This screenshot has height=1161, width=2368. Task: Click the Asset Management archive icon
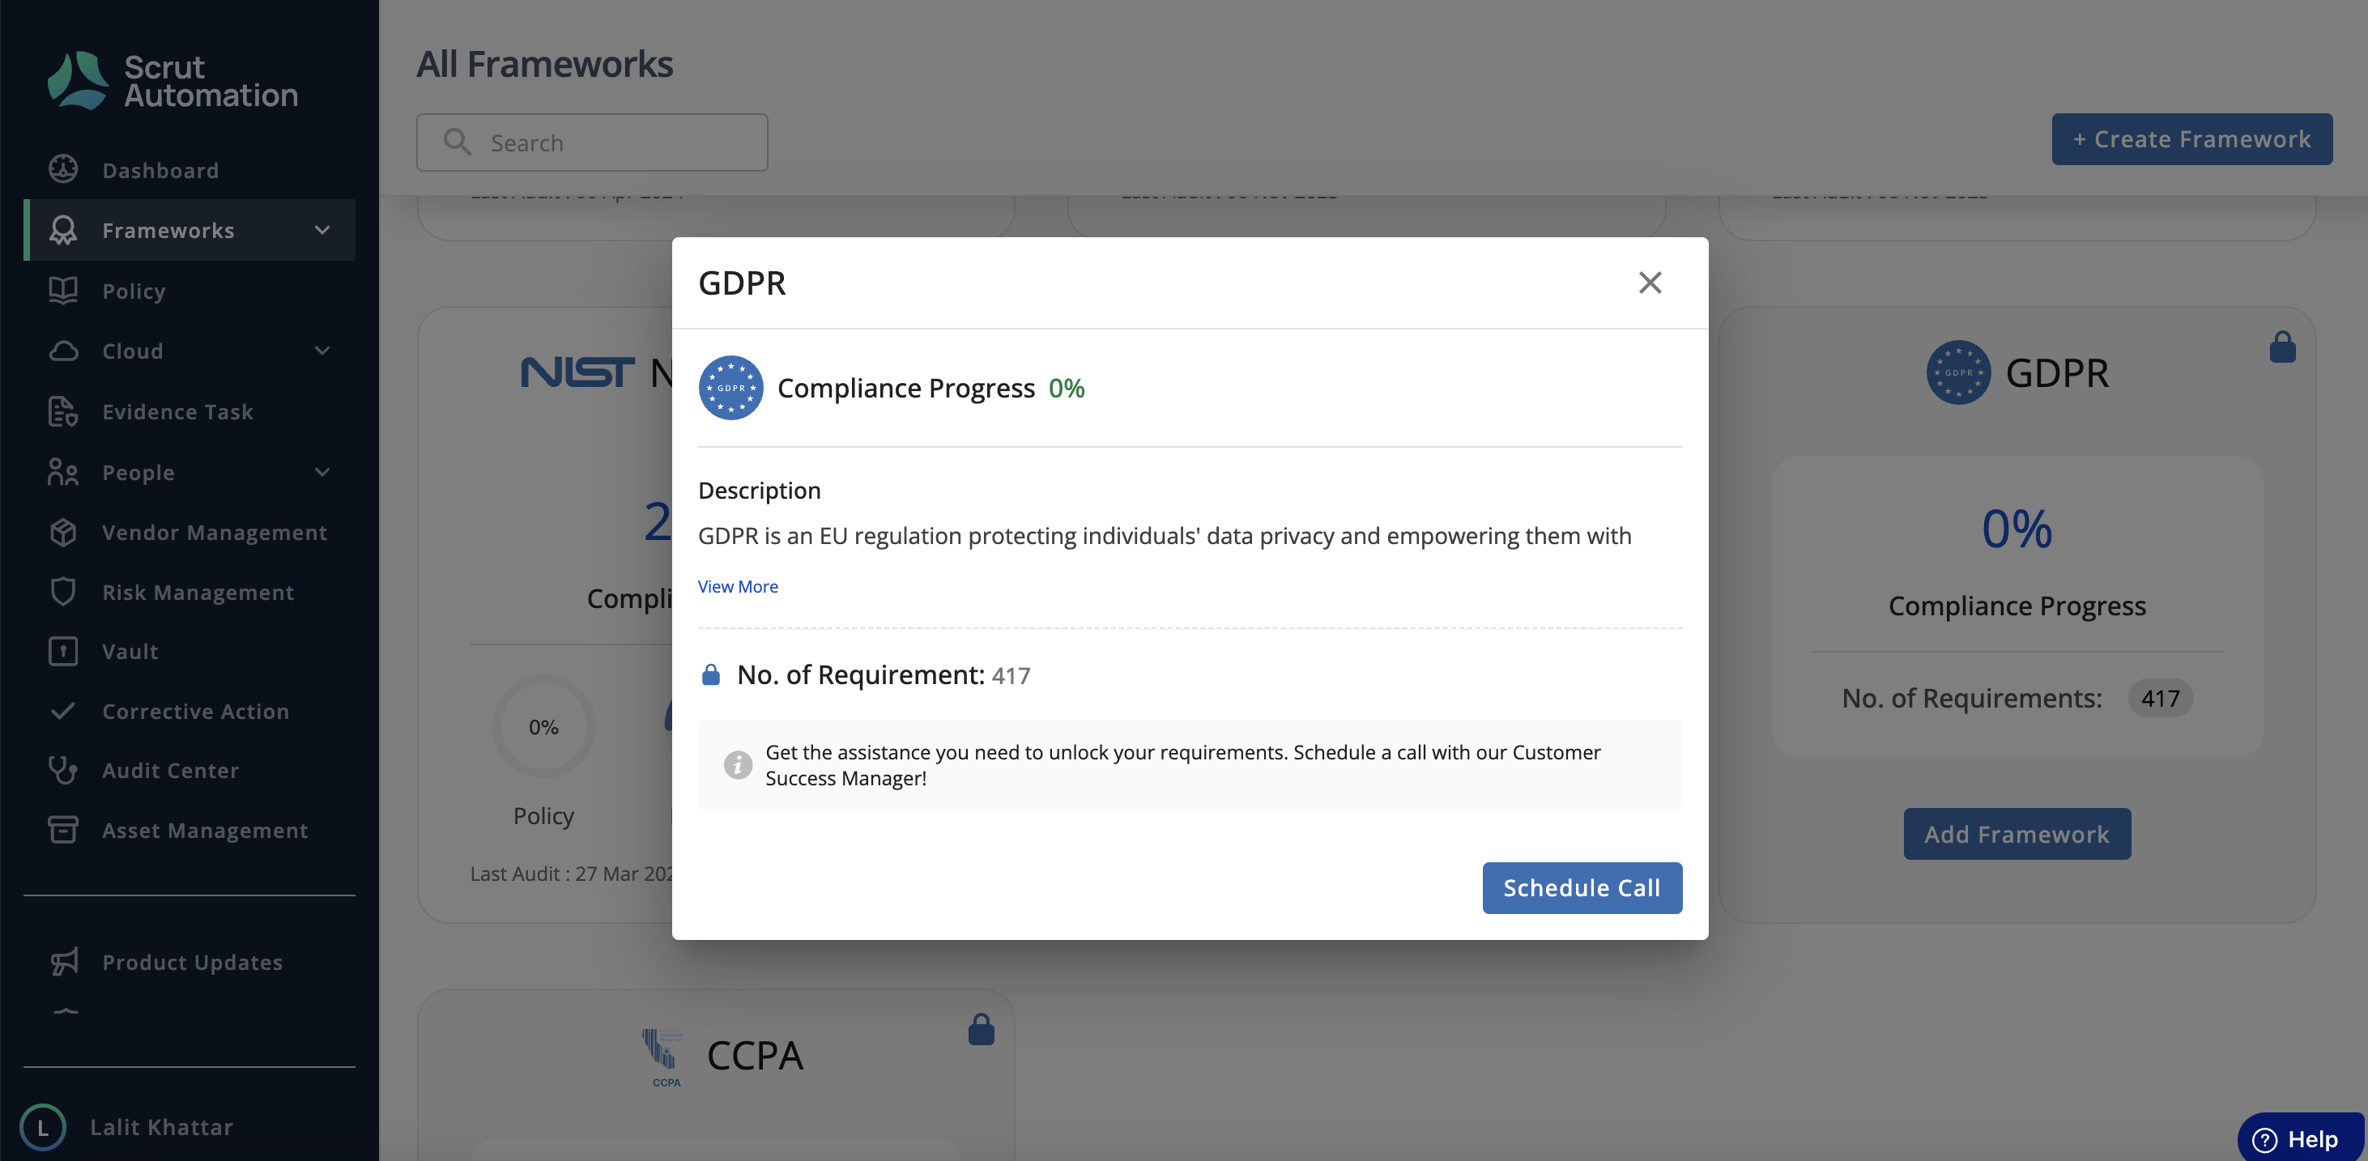[63, 830]
